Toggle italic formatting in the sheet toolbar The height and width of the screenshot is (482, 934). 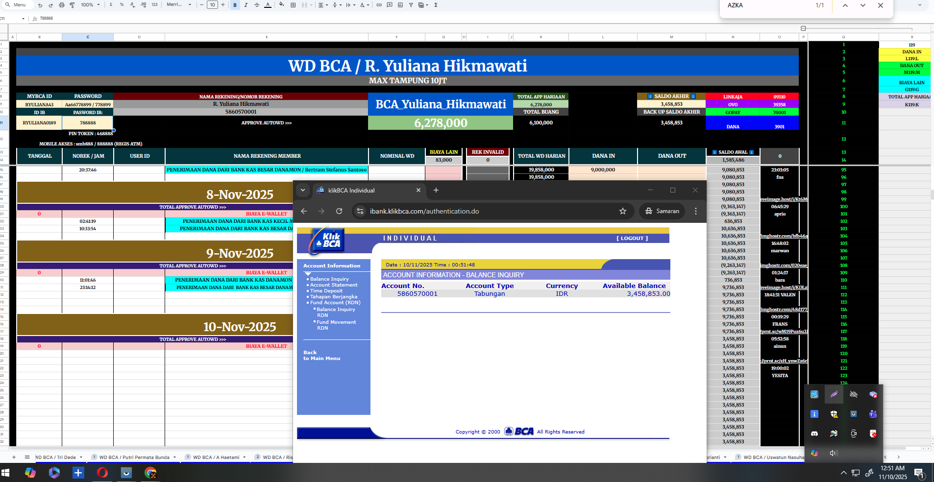click(x=246, y=5)
